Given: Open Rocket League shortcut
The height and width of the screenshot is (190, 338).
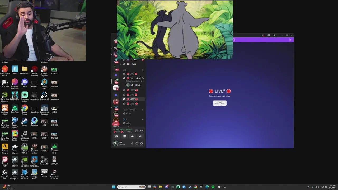Looking at the screenshot, I should click(15, 122).
